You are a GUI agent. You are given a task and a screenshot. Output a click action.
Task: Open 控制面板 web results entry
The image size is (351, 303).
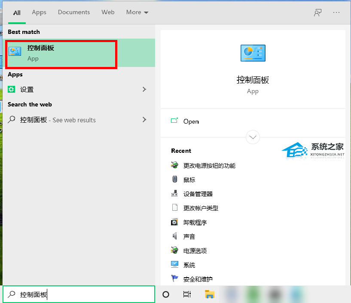79,120
